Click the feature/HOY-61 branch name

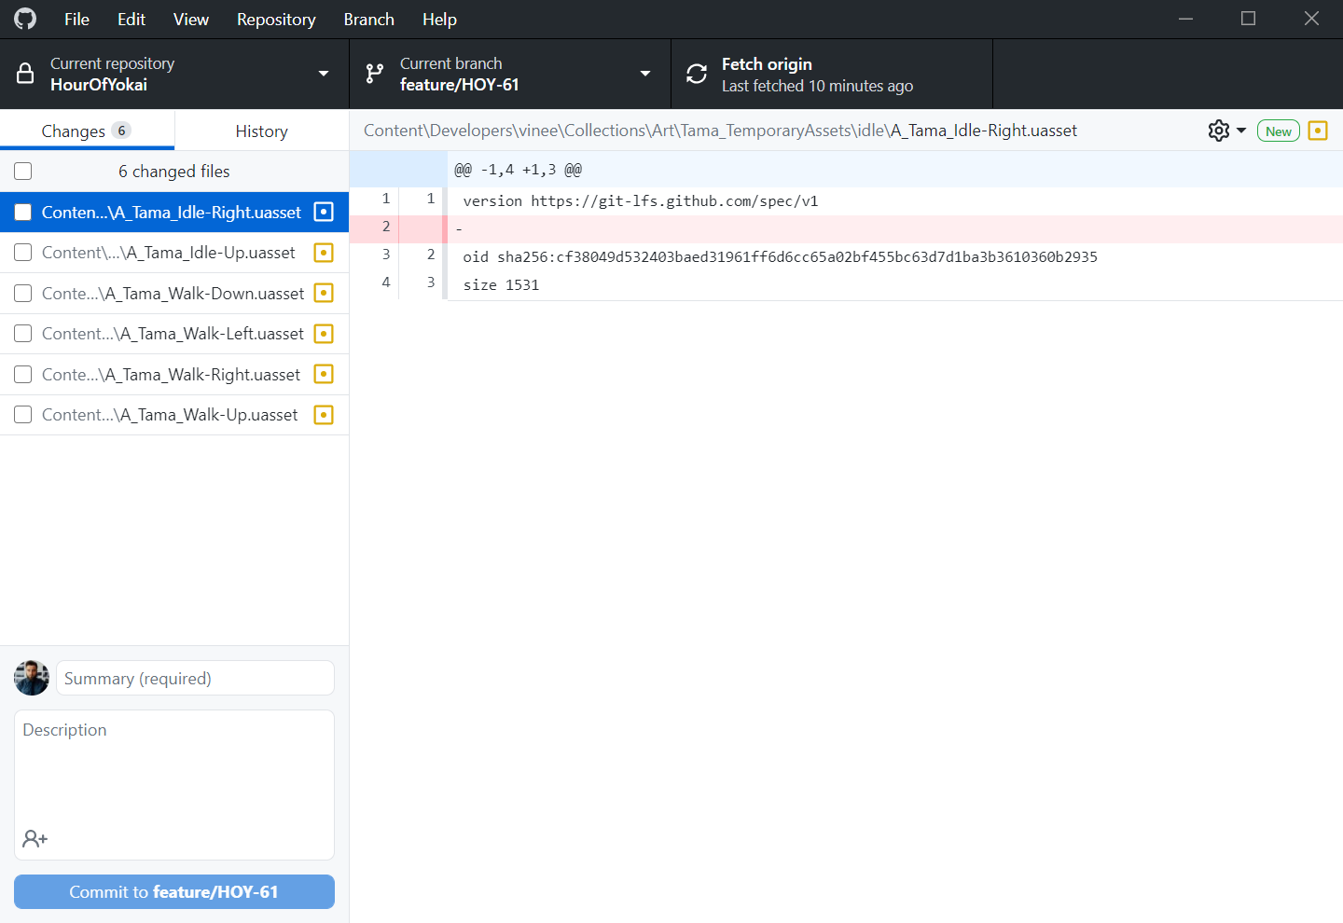(460, 85)
